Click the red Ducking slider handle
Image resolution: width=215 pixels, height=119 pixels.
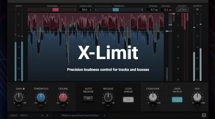56,10
